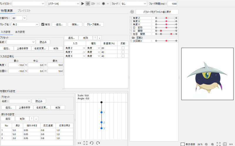Toggle the 有効 checkbox
The image size is (235, 146).
coord(43,24)
